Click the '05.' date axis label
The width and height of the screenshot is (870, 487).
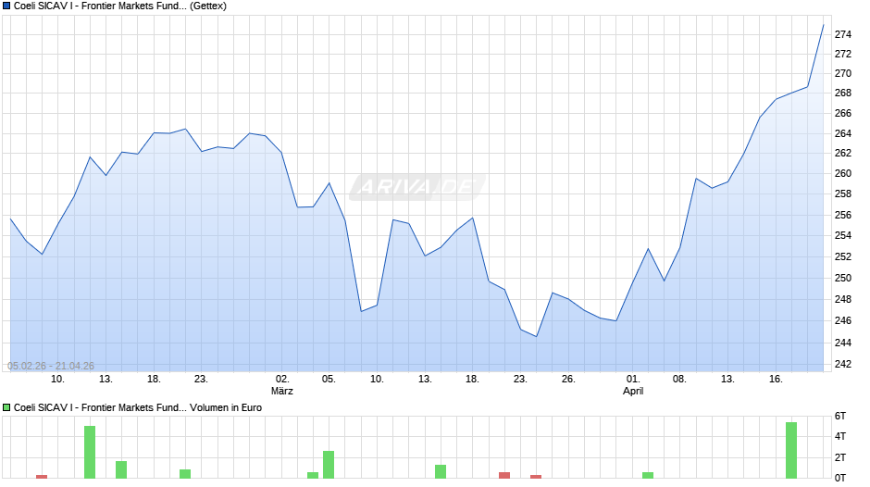(x=329, y=380)
